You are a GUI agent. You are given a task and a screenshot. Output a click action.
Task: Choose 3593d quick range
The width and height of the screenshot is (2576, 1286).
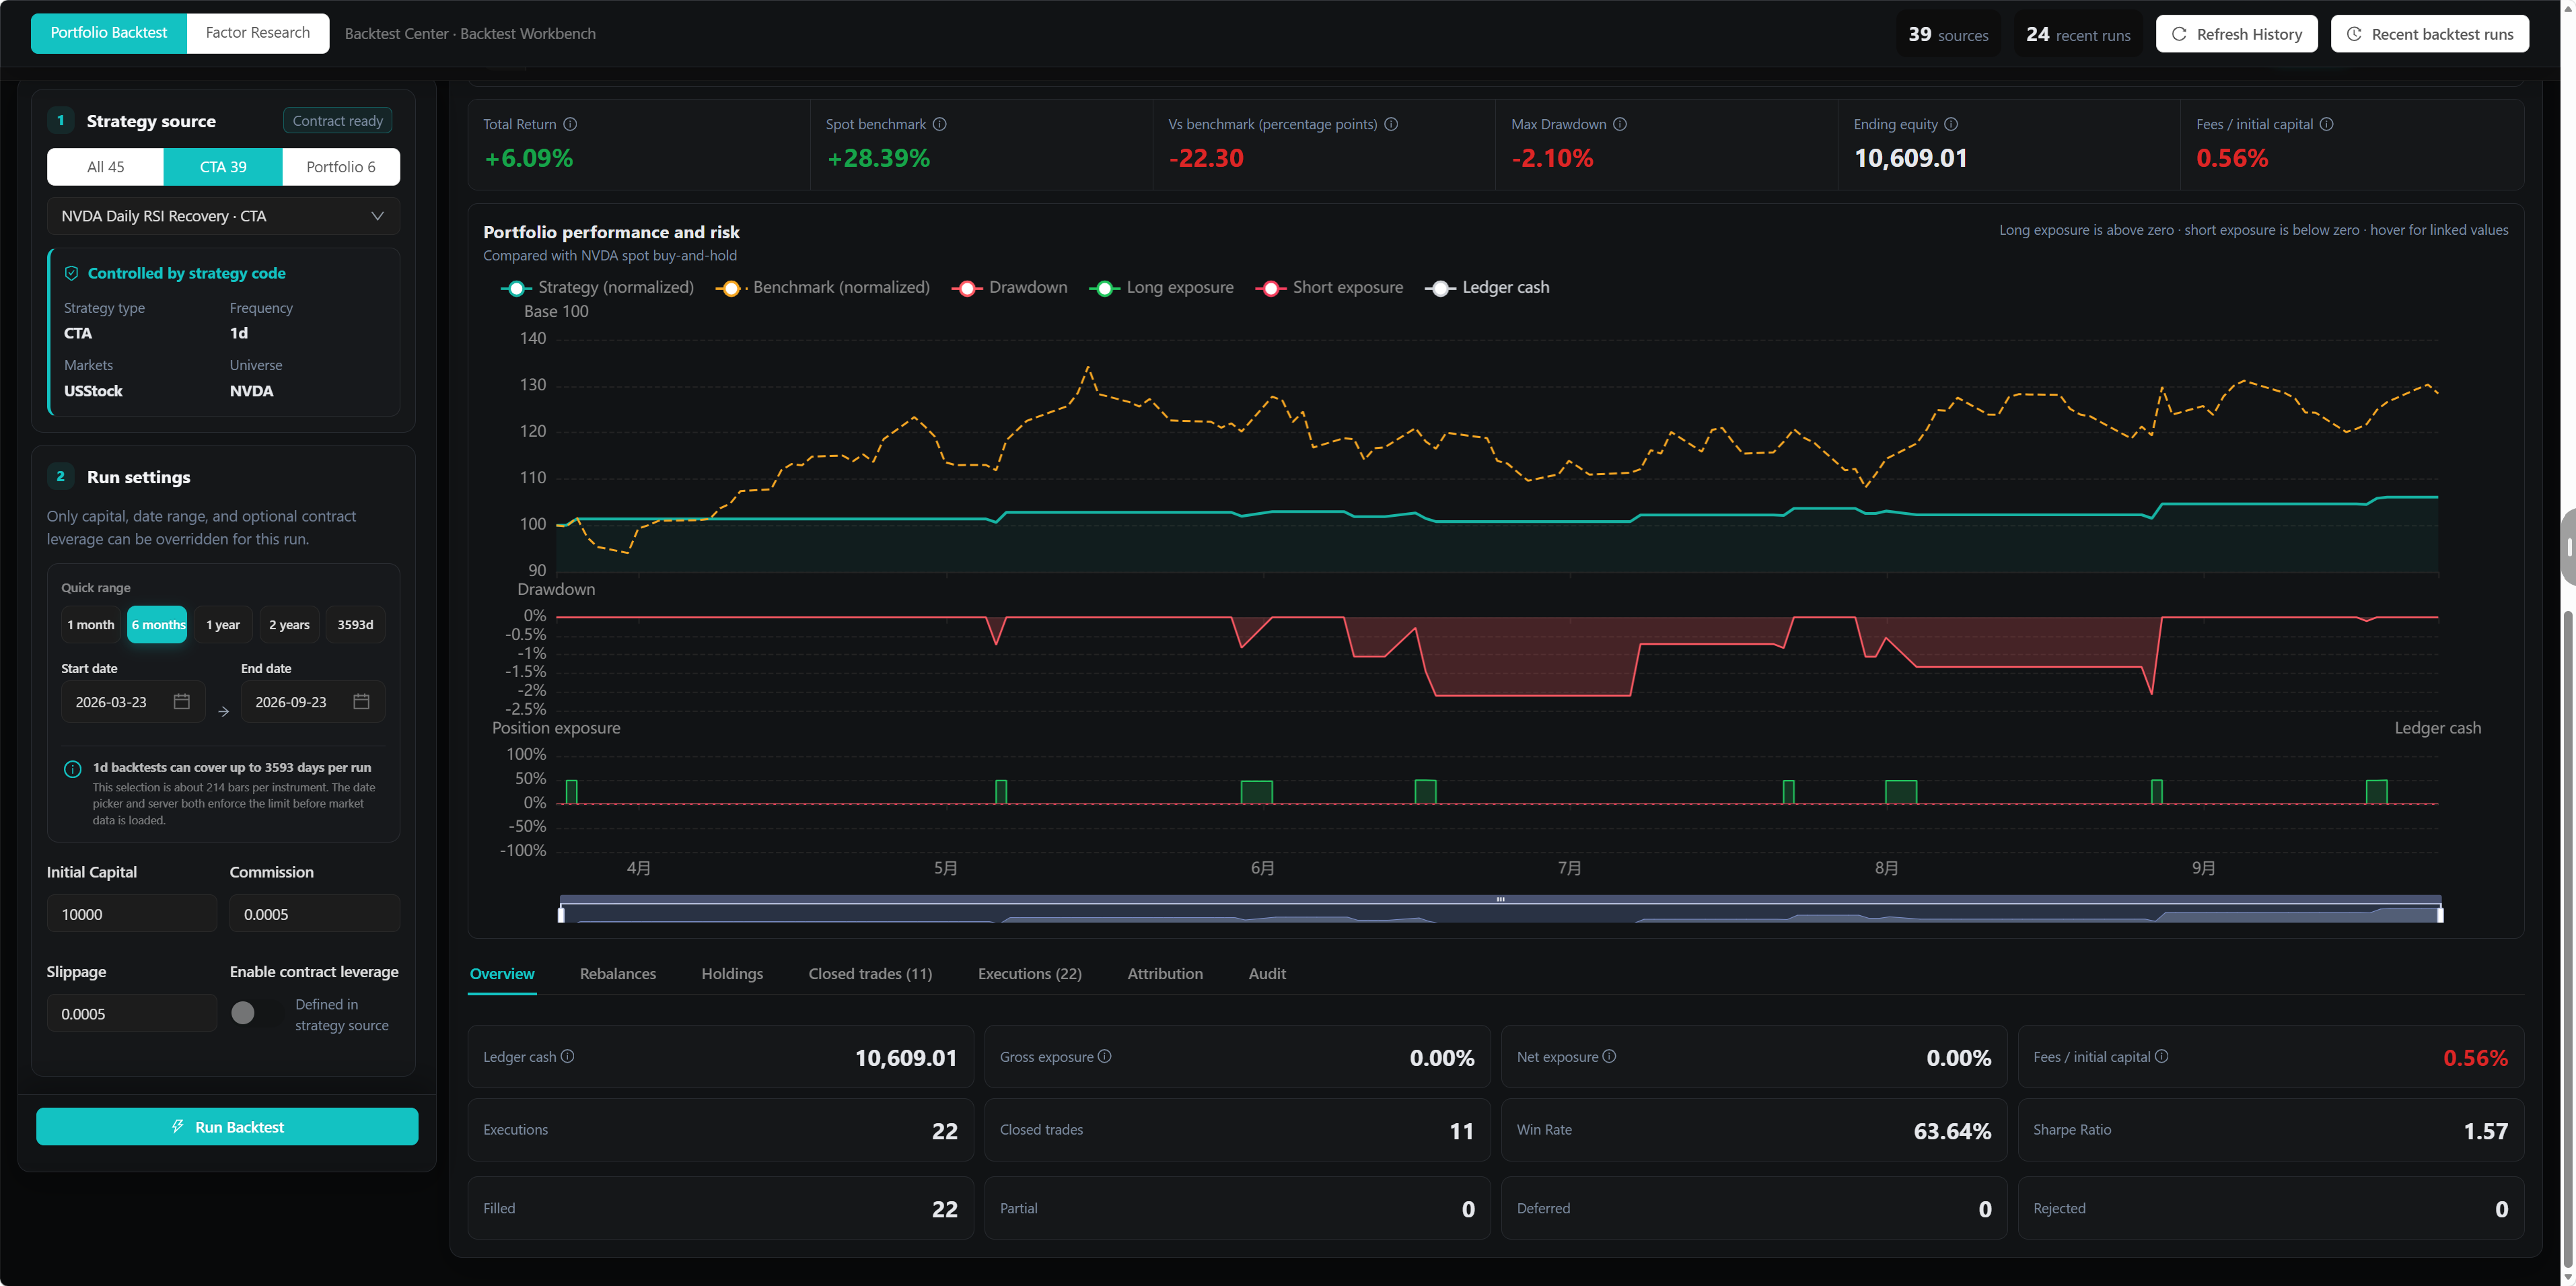click(x=355, y=624)
